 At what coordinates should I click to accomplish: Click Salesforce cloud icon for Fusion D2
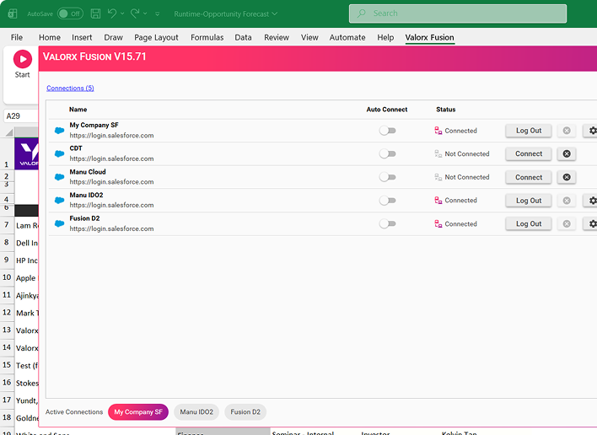click(x=59, y=223)
